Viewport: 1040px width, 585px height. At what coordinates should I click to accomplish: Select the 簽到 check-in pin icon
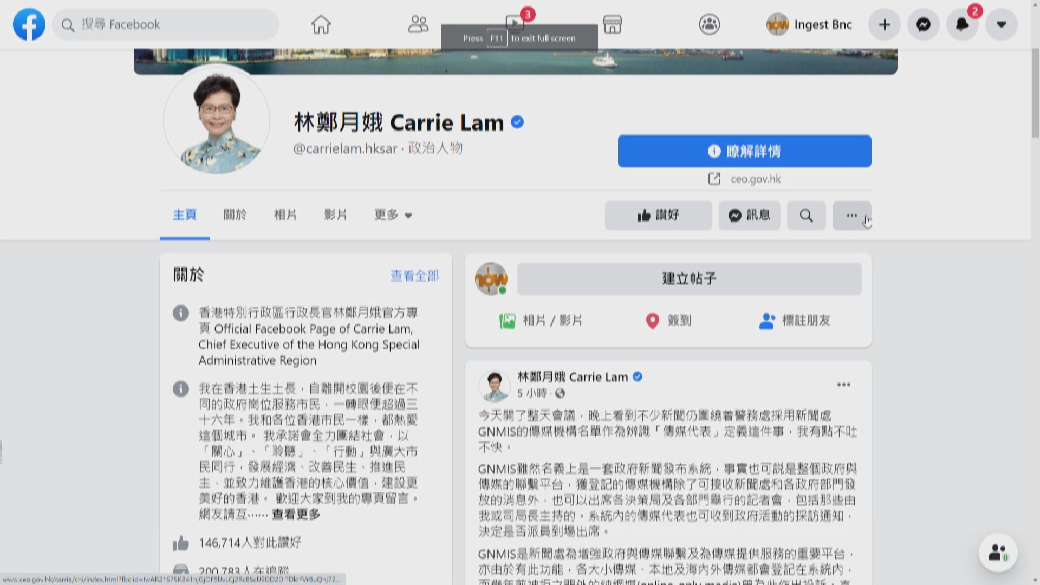click(653, 320)
